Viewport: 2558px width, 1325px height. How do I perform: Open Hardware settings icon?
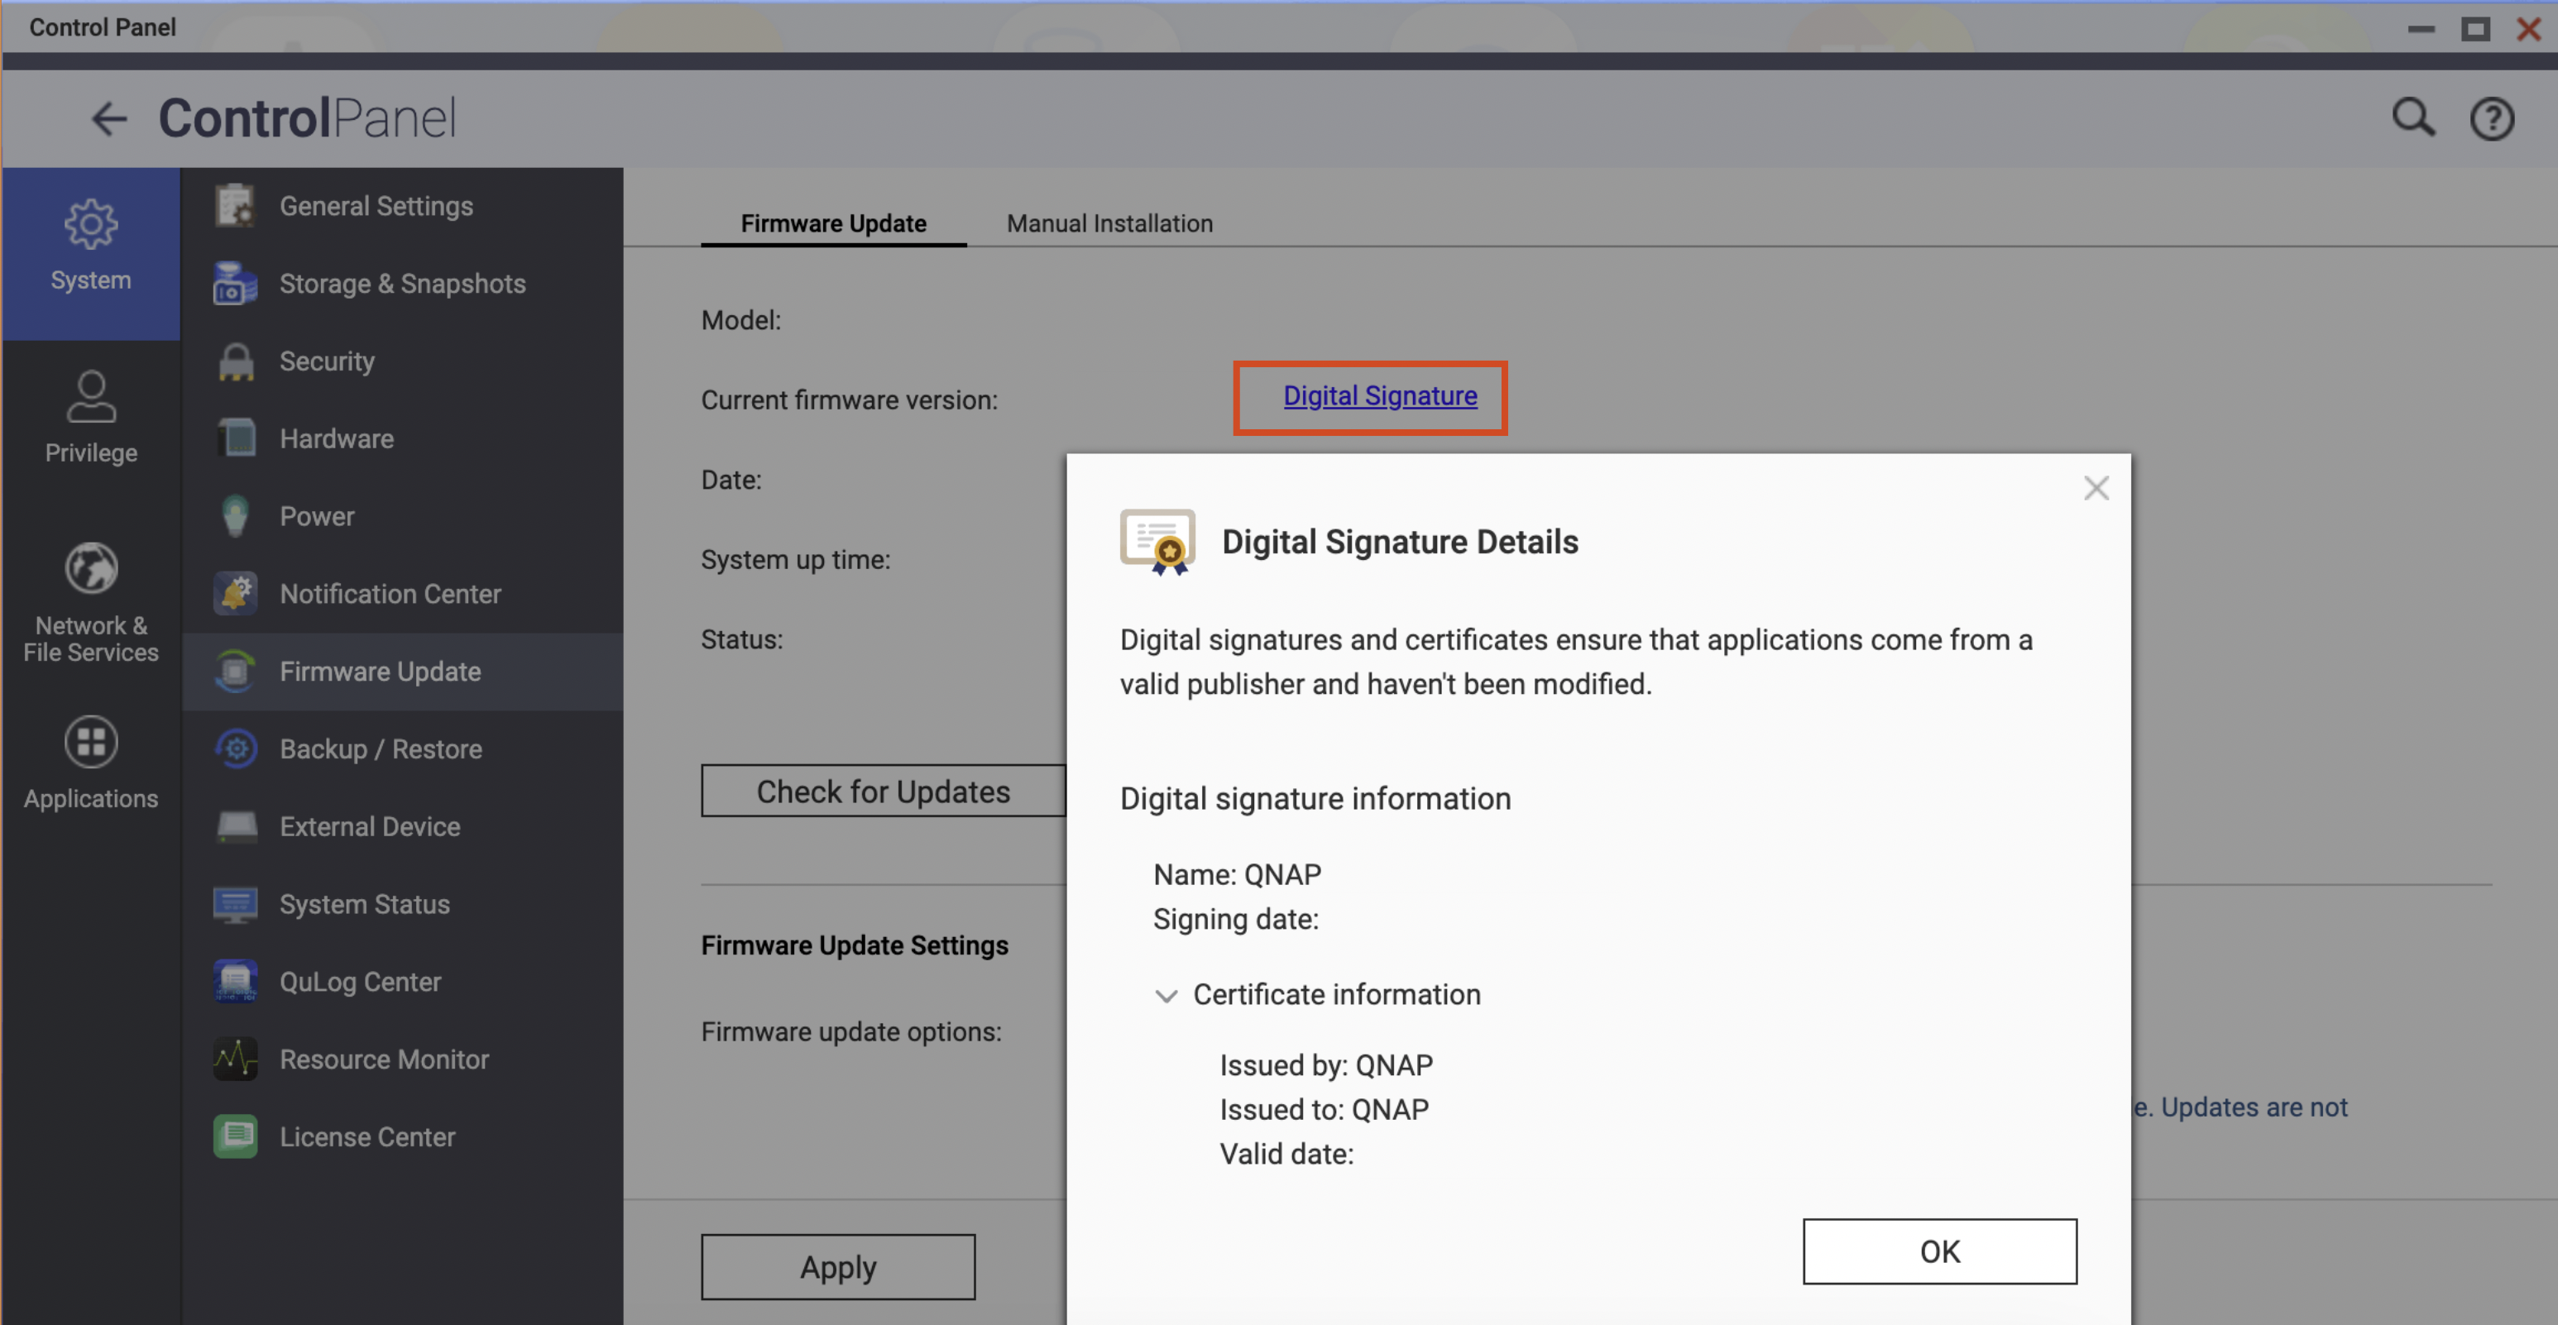click(x=234, y=438)
